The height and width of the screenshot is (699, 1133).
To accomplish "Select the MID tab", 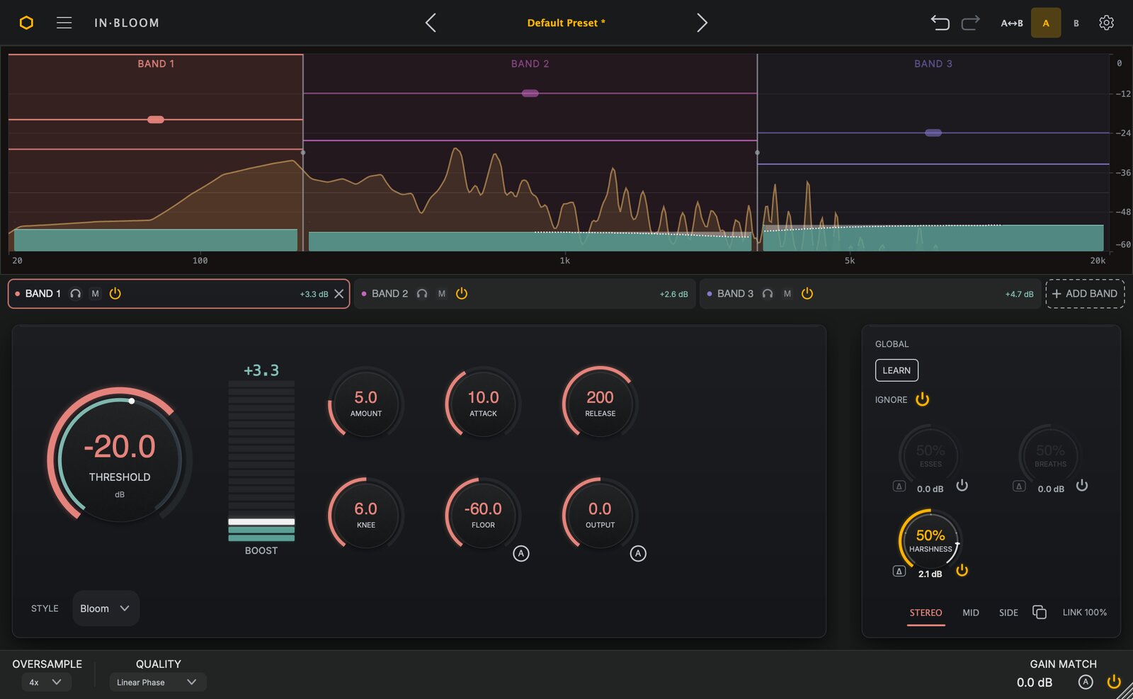I will [971, 613].
